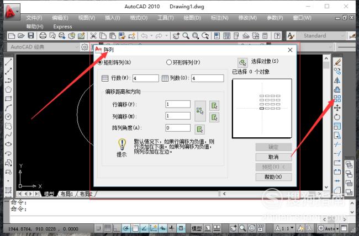The image size is (359, 236).
Task: Select the Move tool
Action: pos(337,108)
